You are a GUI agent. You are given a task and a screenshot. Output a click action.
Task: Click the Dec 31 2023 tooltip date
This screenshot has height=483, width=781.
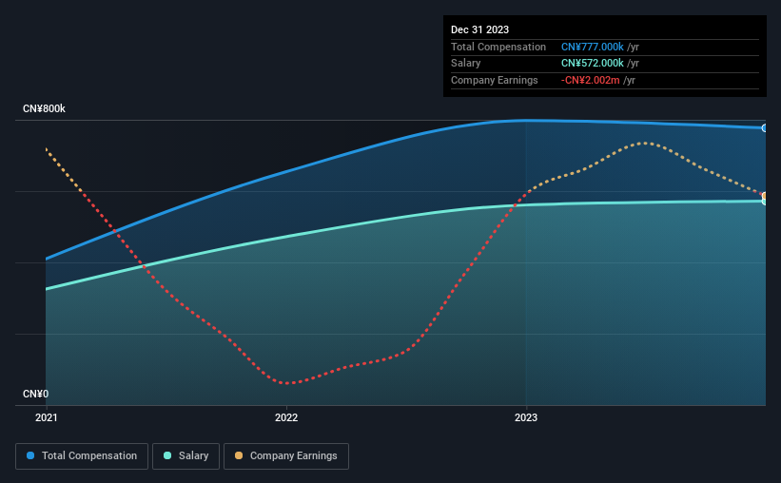click(x=479, y=29)
